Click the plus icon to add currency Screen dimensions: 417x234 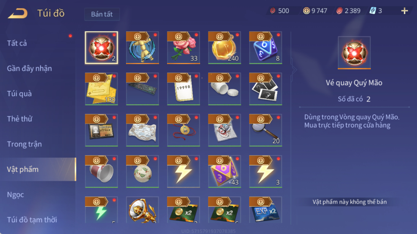click(x=405, y=11)
